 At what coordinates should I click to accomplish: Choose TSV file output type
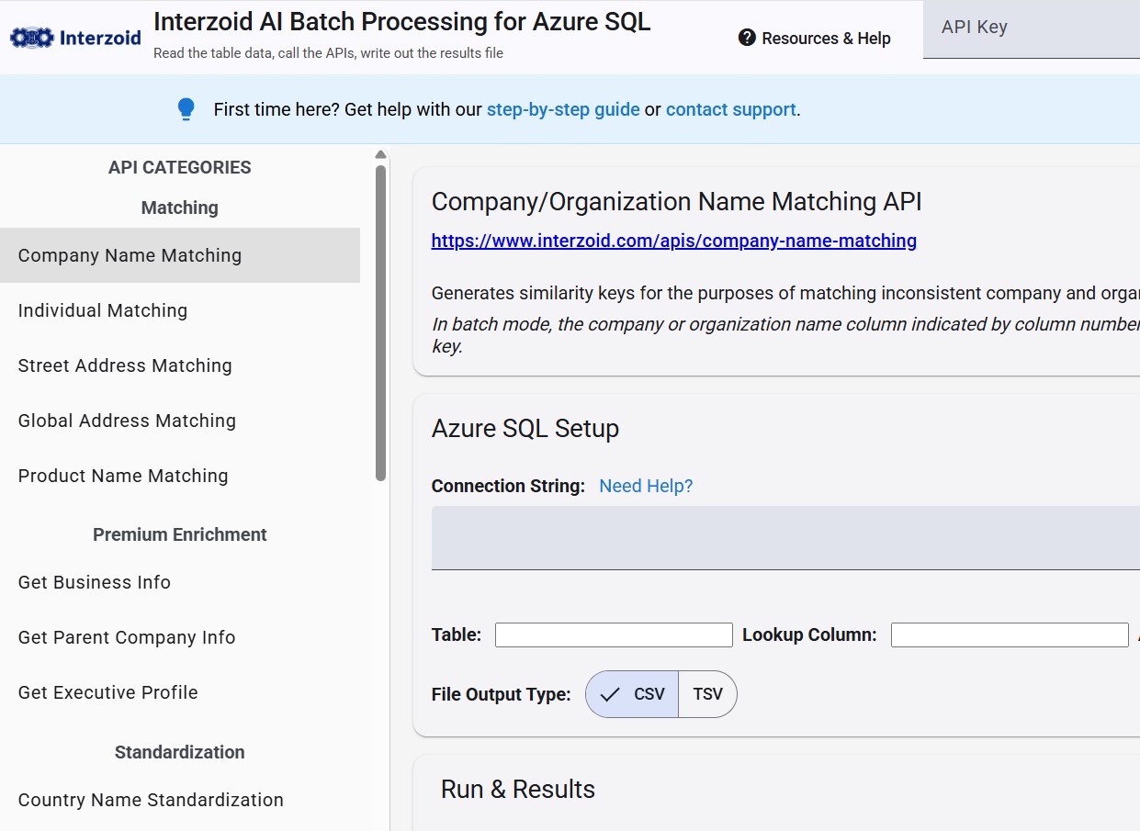[x=707, y=694]
